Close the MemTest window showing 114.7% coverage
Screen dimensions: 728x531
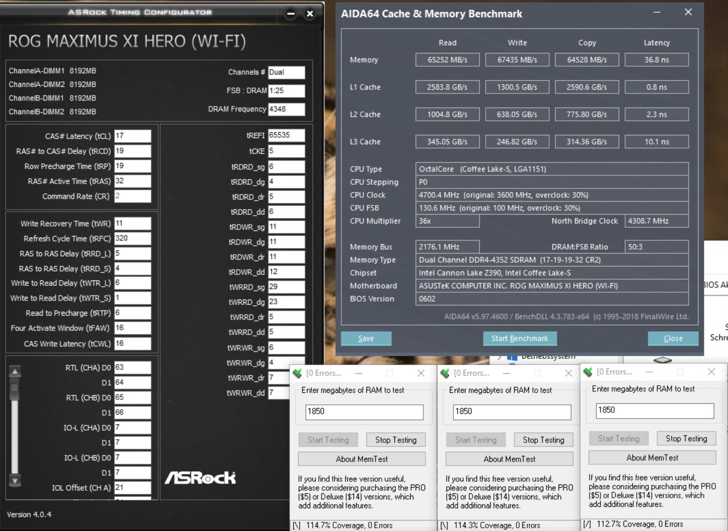click(421, 373)
